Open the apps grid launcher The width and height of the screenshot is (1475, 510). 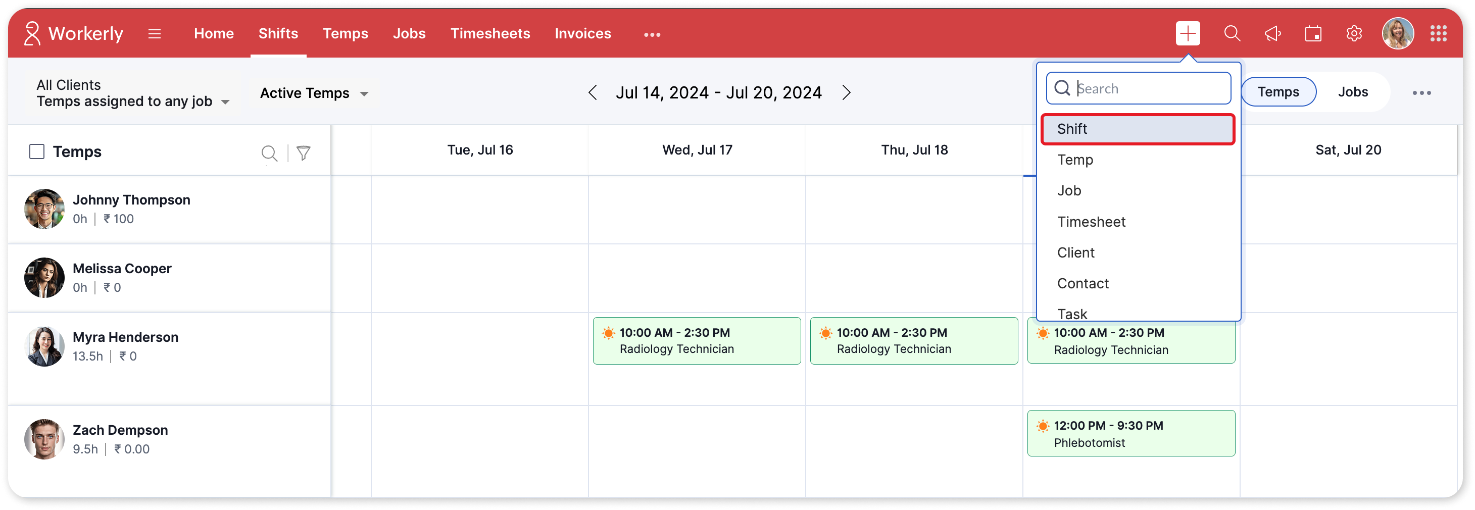tap(1438, 33)
